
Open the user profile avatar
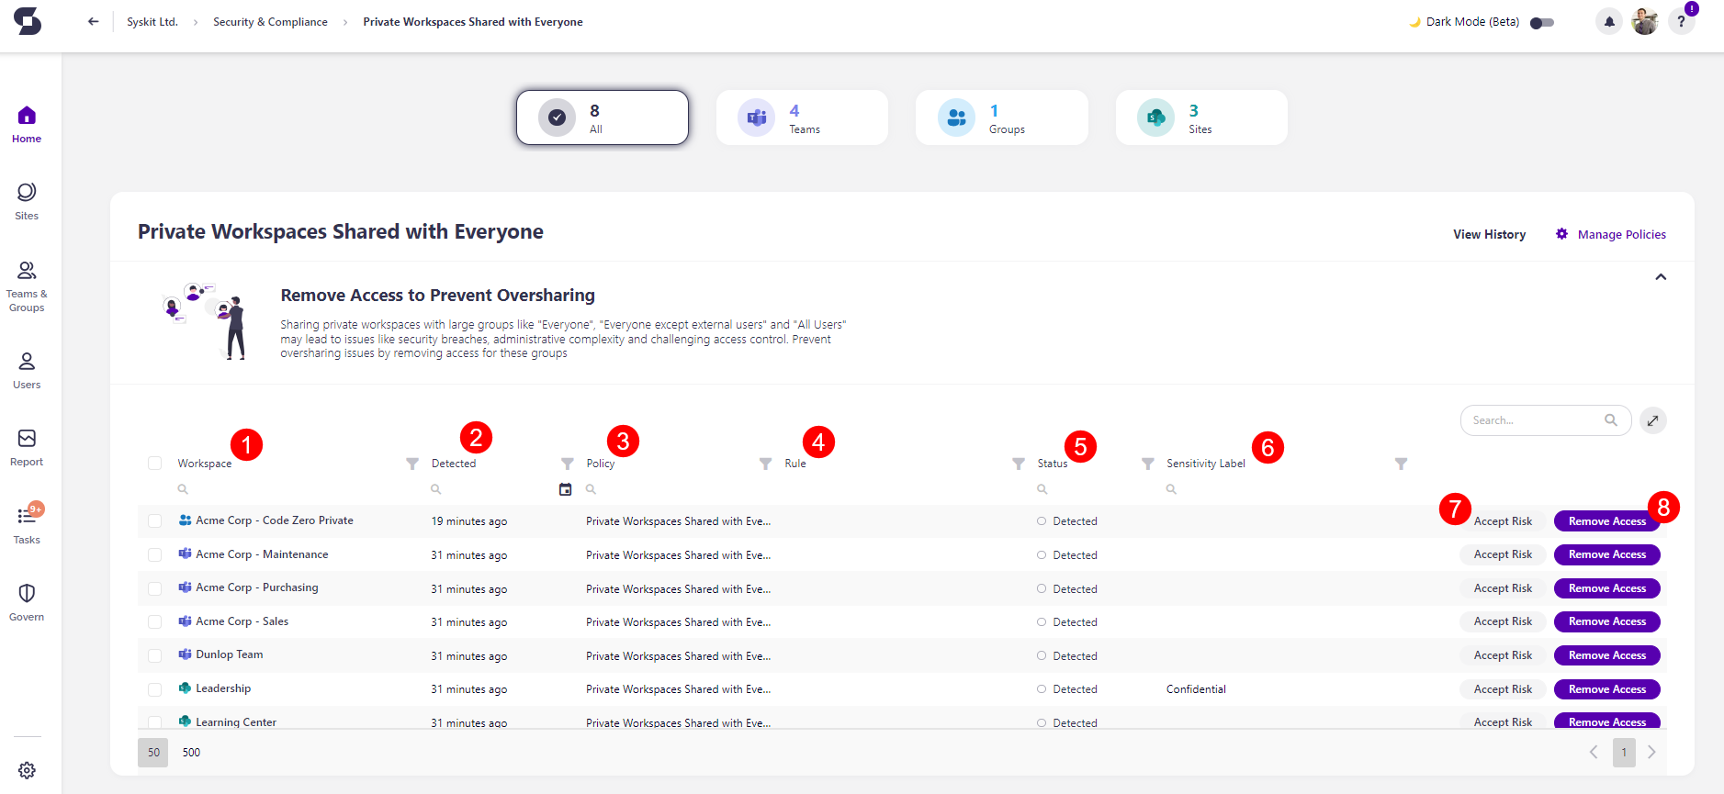pyautogui.click(x=1644, y=21)
